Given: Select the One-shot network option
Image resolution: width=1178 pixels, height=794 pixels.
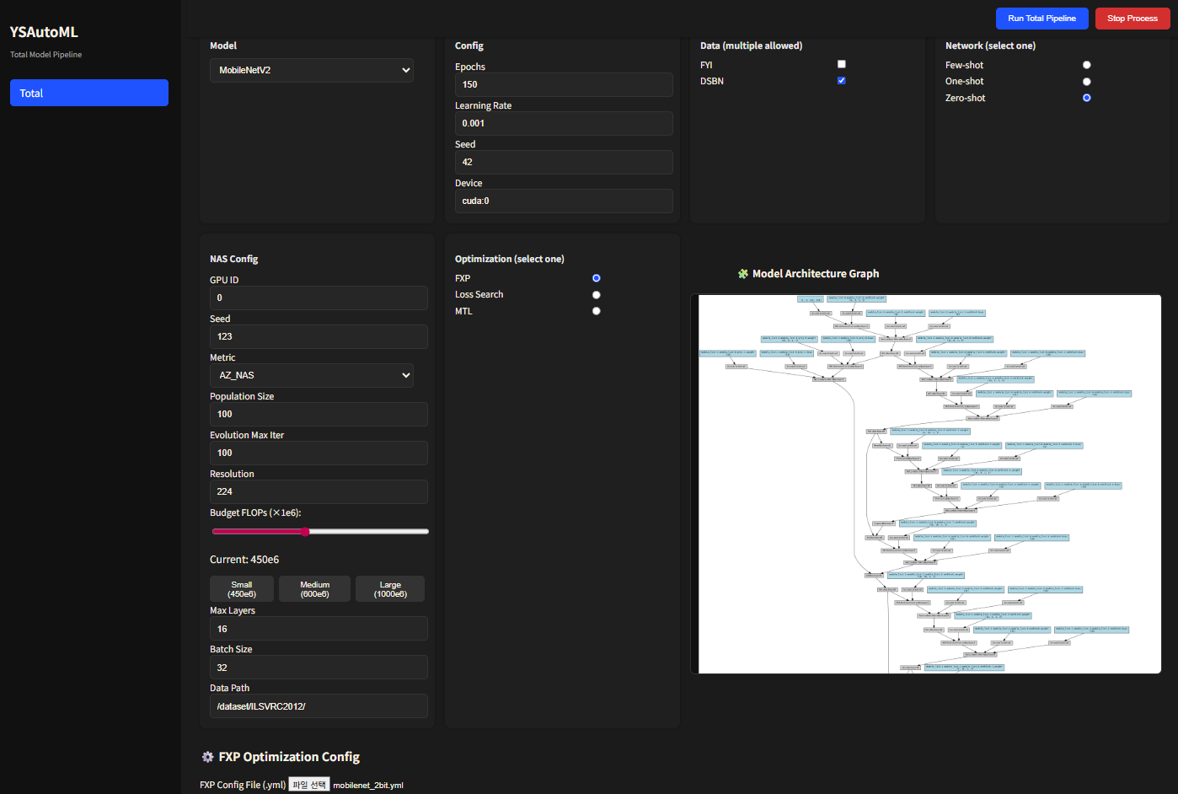Looking at the screenshot, I should (x=1086, y=82).
